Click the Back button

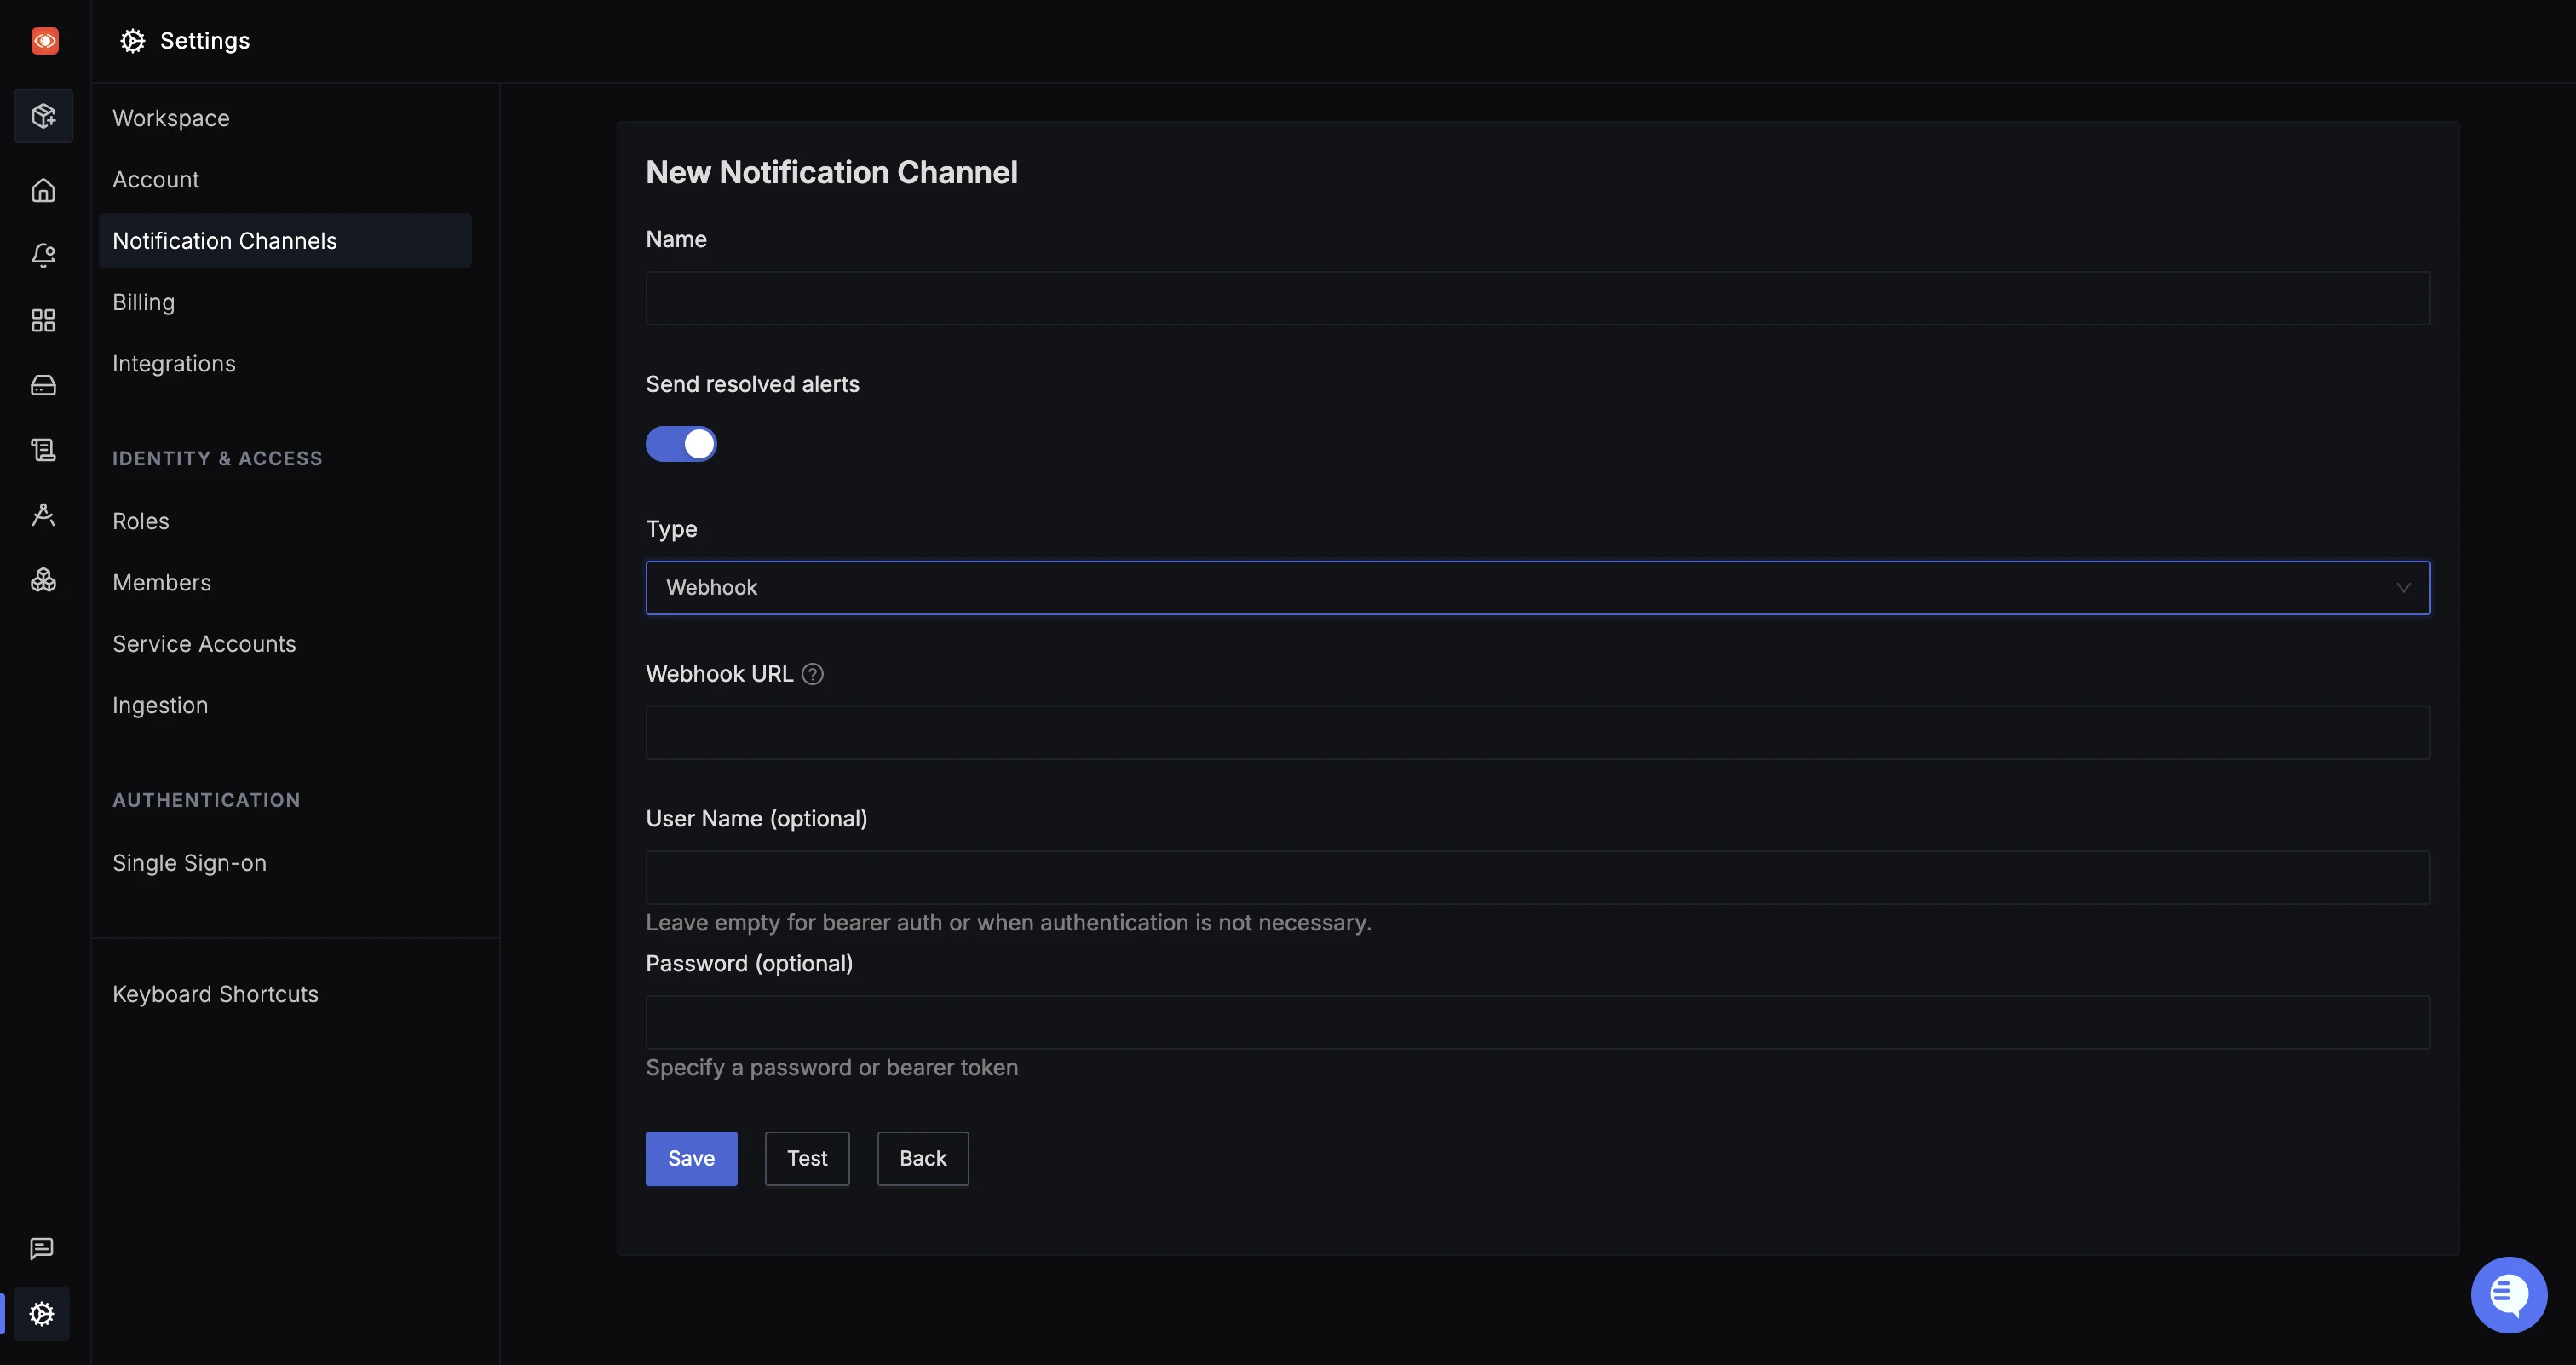pyautogui.click(x=923, y=1159)
